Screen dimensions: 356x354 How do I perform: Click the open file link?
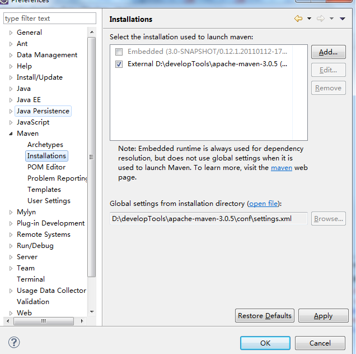(264, 204)
